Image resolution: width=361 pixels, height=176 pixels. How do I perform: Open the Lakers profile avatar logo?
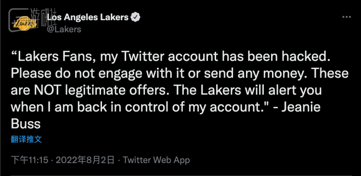pyautogui.click(x=25, y=24)
